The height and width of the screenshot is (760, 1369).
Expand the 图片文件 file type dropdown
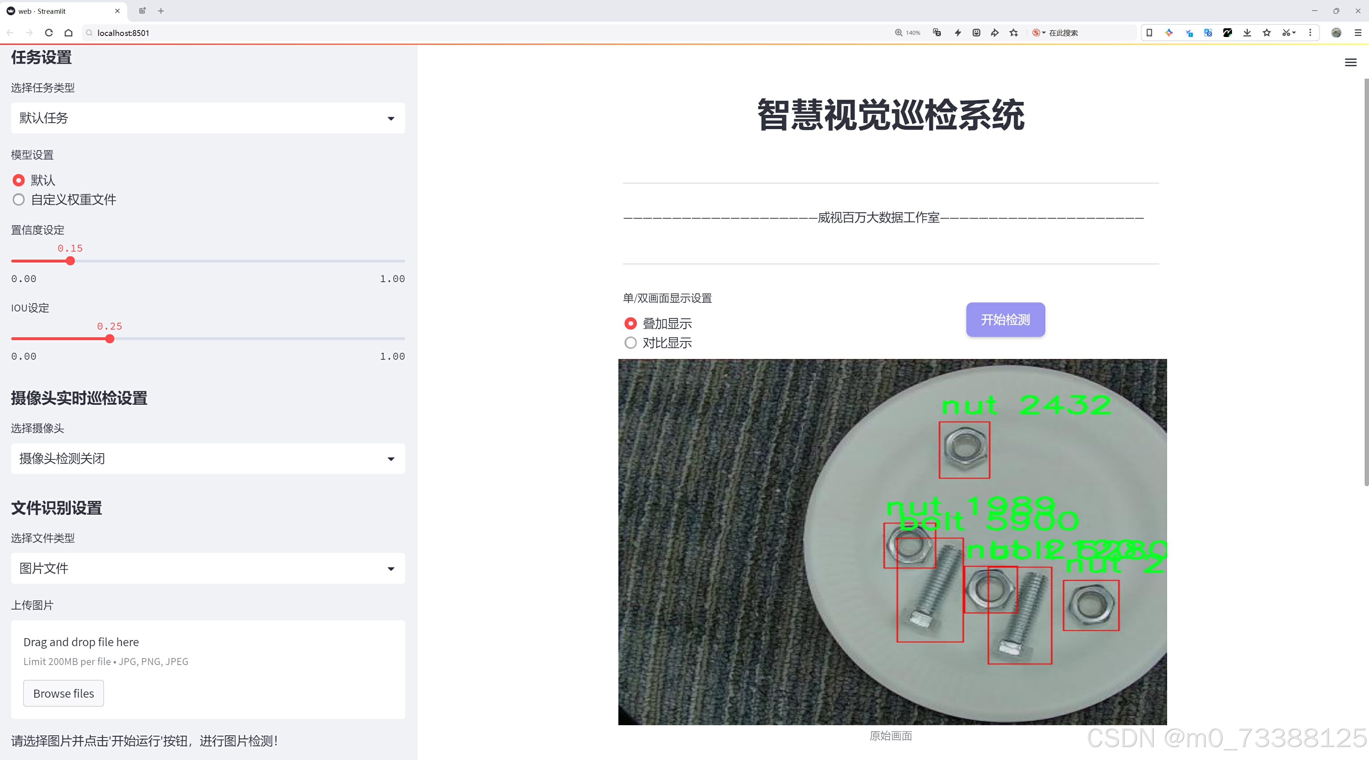(x=208, y=569)
